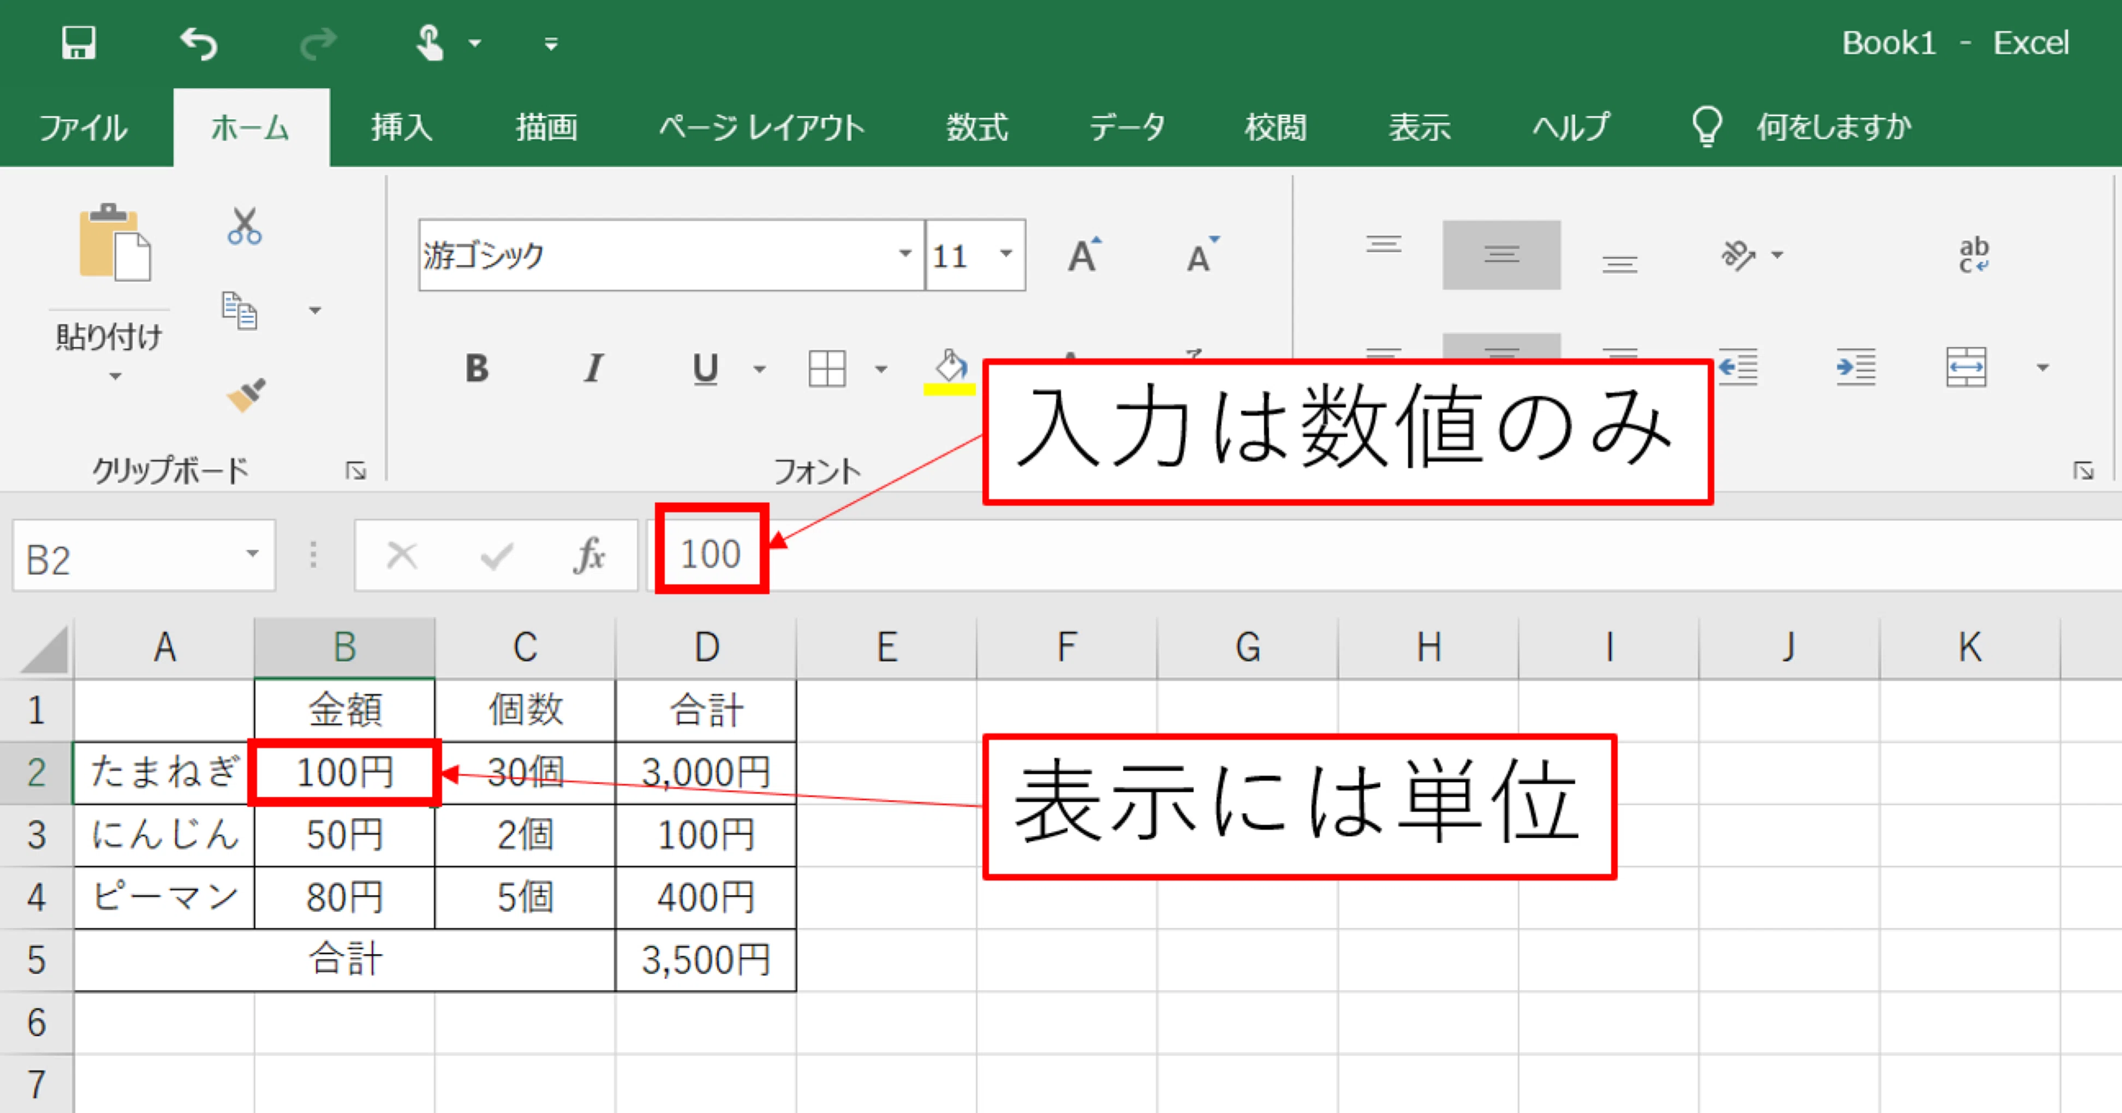This screenshot has height=1113, width=2122.
Task: Click the fx Insert Function button
Action: point(590,555)
